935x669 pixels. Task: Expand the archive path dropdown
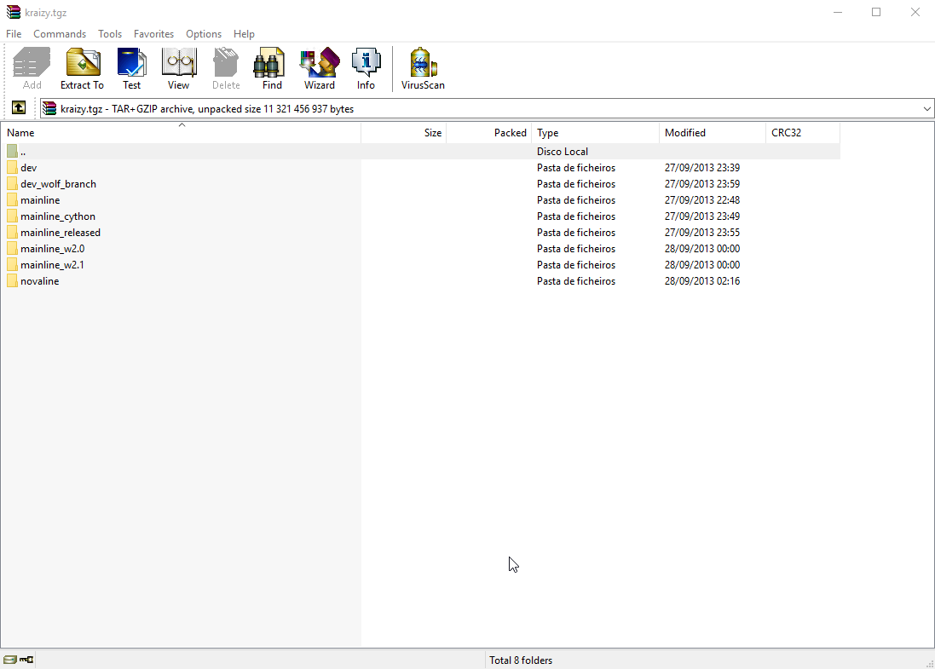pos(927,109)
